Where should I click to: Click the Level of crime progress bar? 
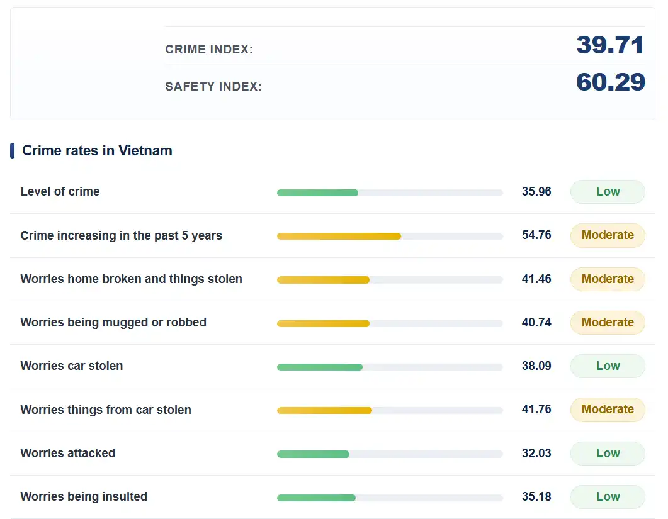coord(390,193)
